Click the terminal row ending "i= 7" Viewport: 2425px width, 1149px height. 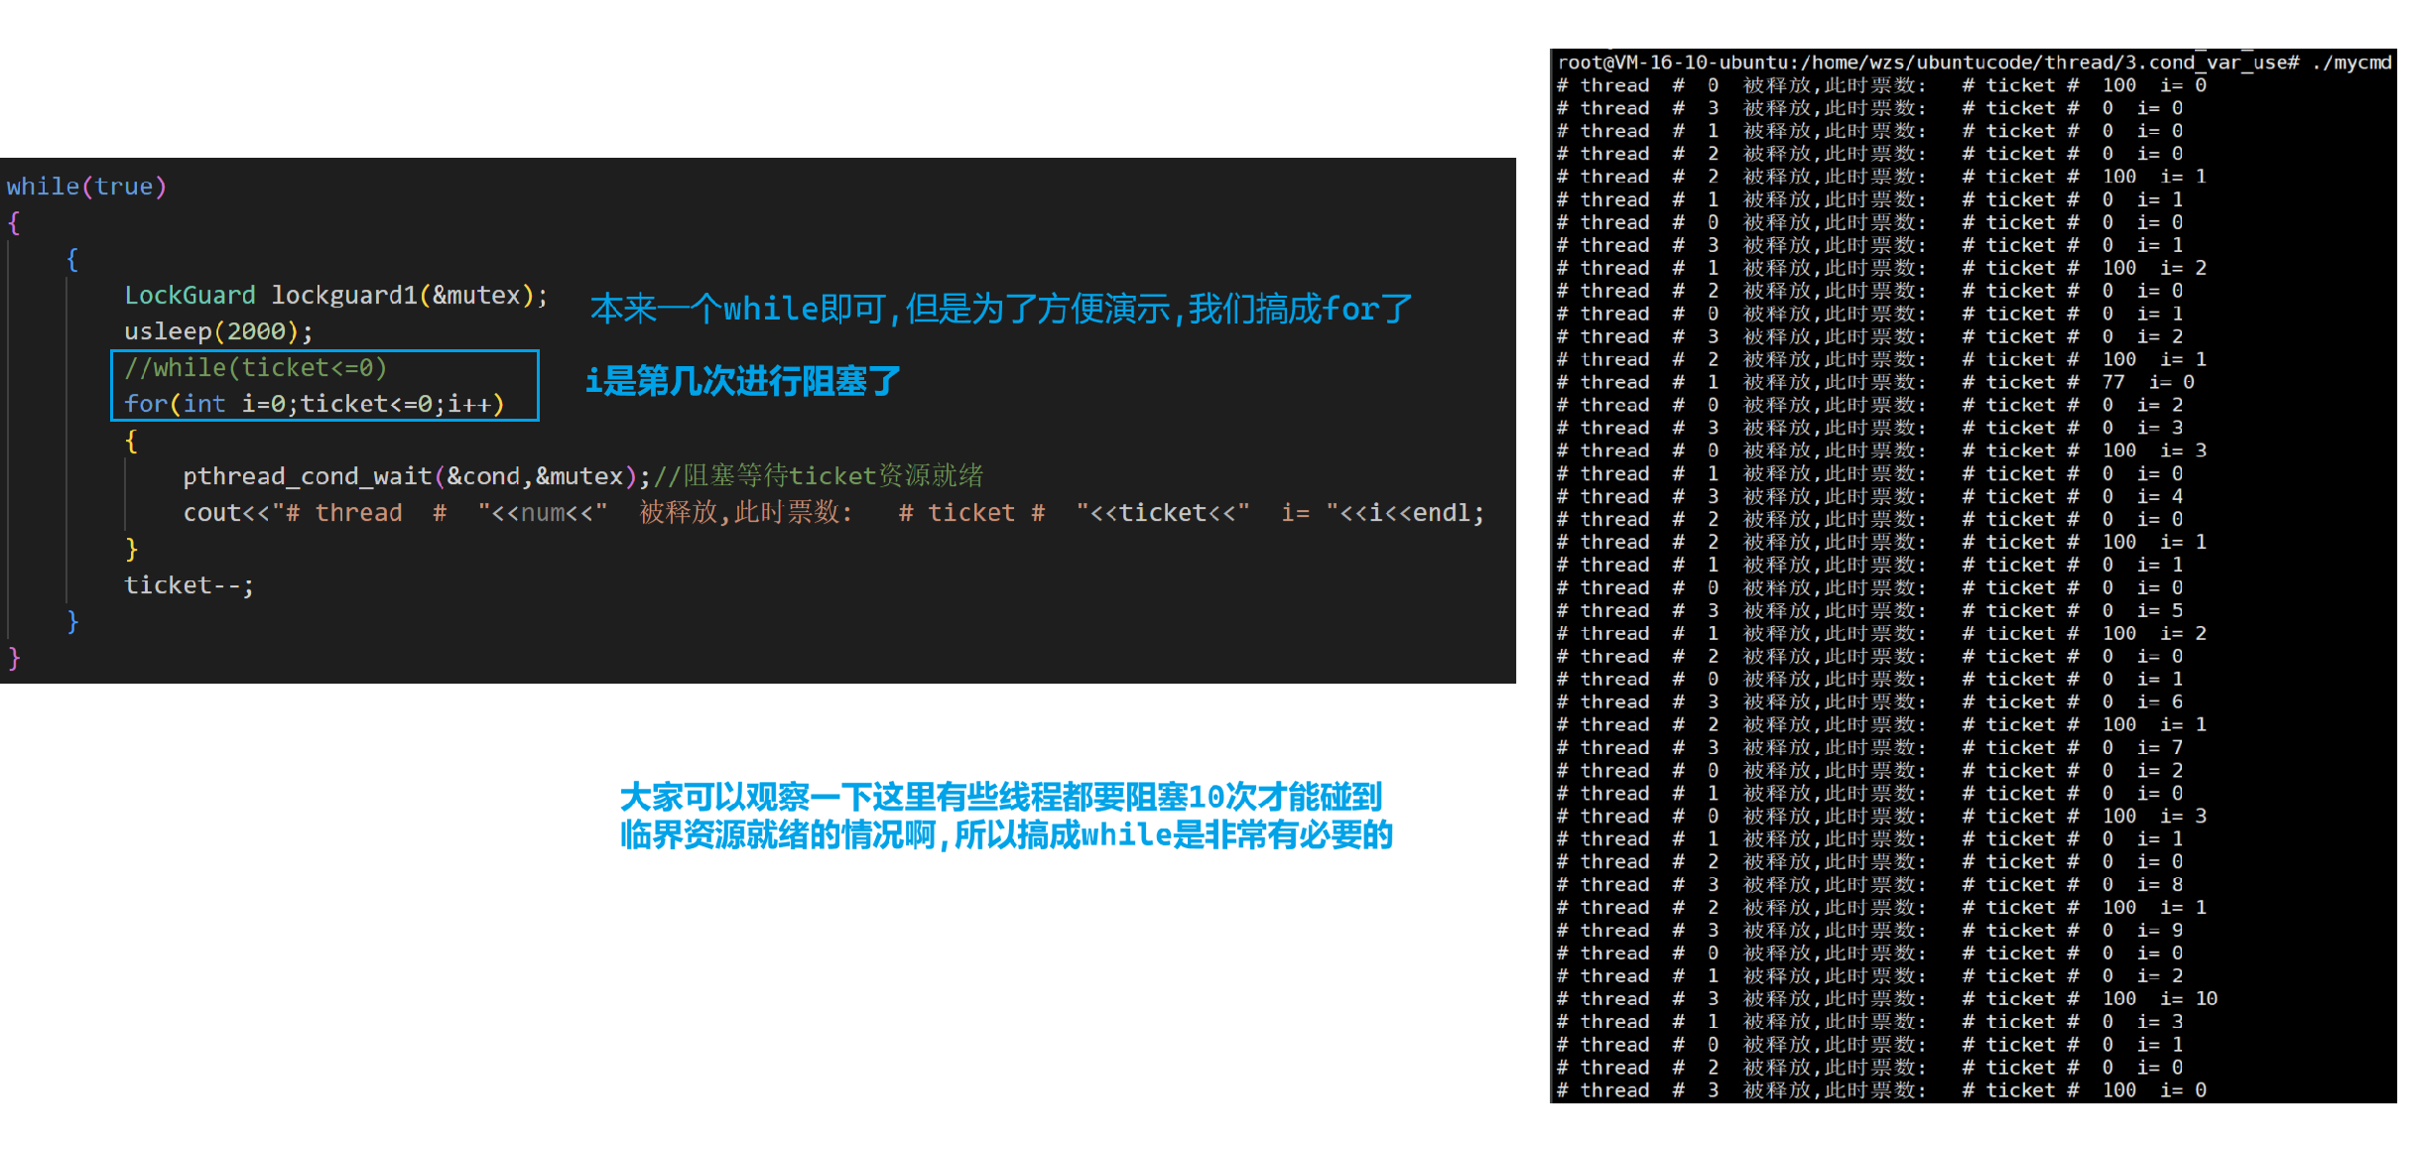(x=1869, y=747)
